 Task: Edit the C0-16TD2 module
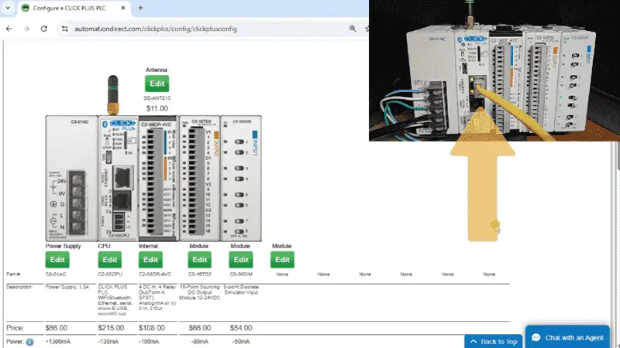point(200,260)
